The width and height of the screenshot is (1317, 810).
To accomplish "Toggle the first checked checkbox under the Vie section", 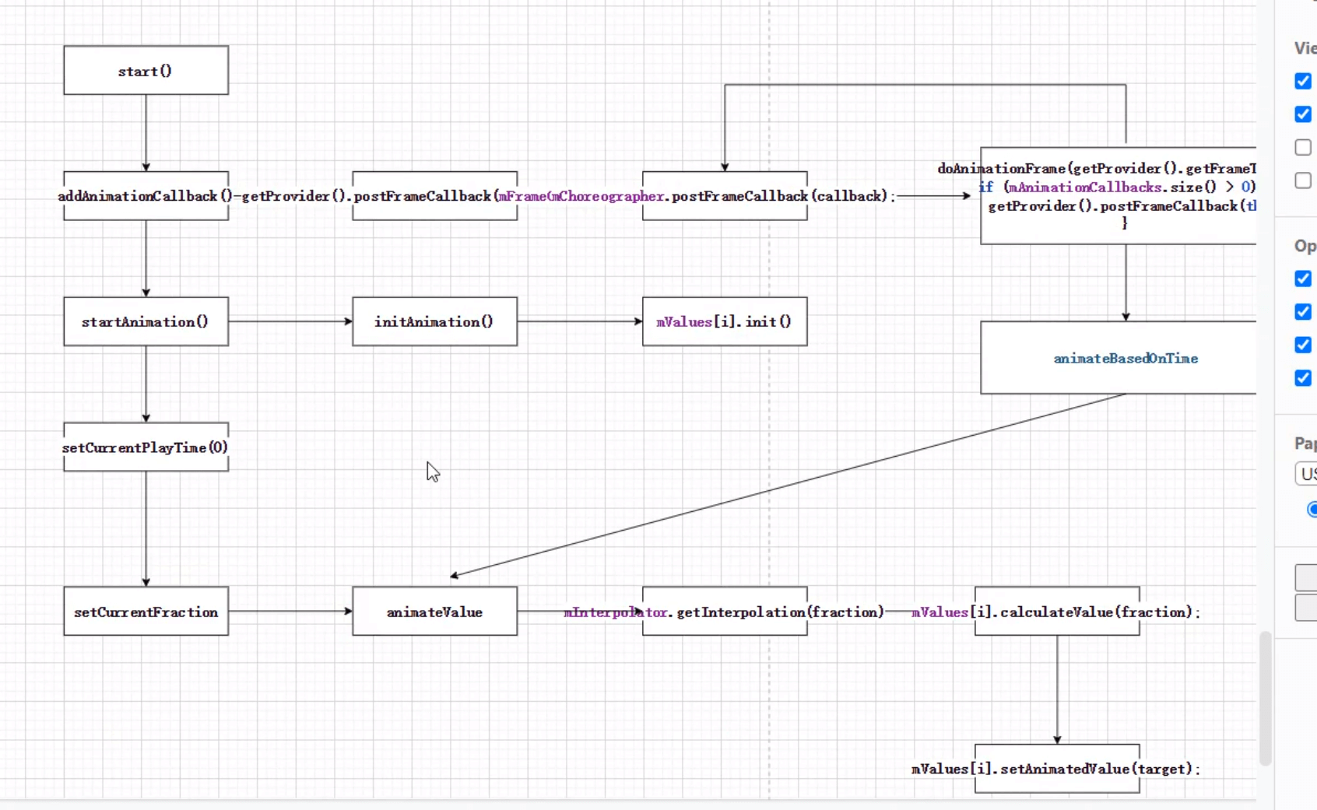I will (1303, 81).
